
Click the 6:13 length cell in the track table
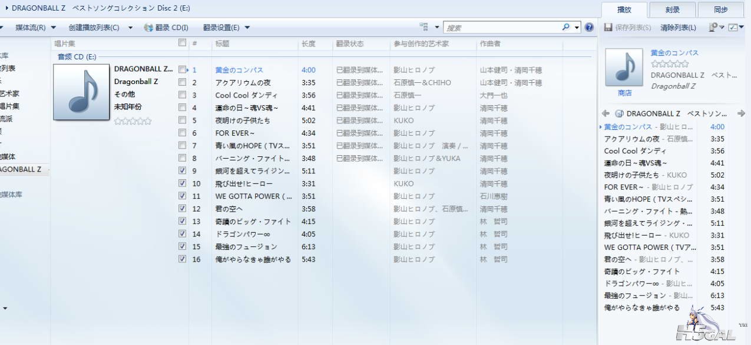[308, 246]
